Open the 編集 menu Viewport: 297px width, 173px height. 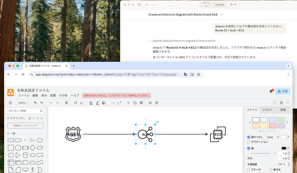click(35, 96)
